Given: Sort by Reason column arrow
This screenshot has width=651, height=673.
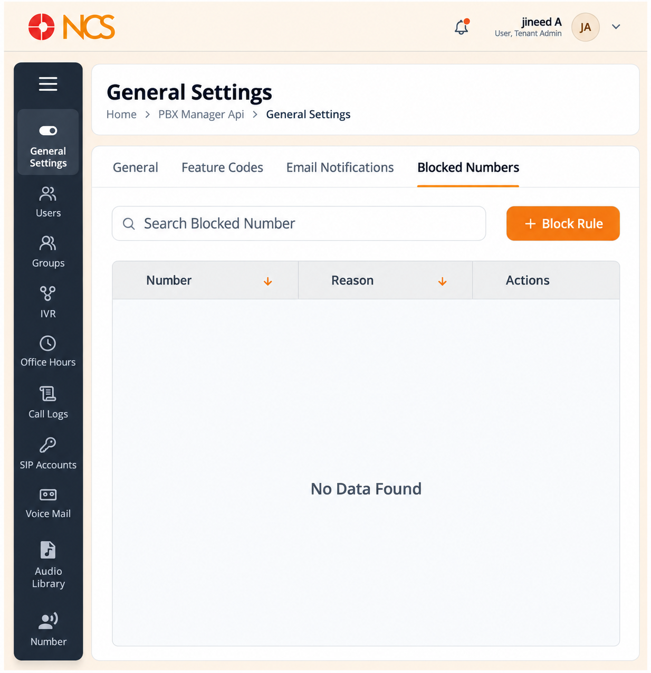Looking at the screenshot, I should pyautogui.click(x=443, y=281).
